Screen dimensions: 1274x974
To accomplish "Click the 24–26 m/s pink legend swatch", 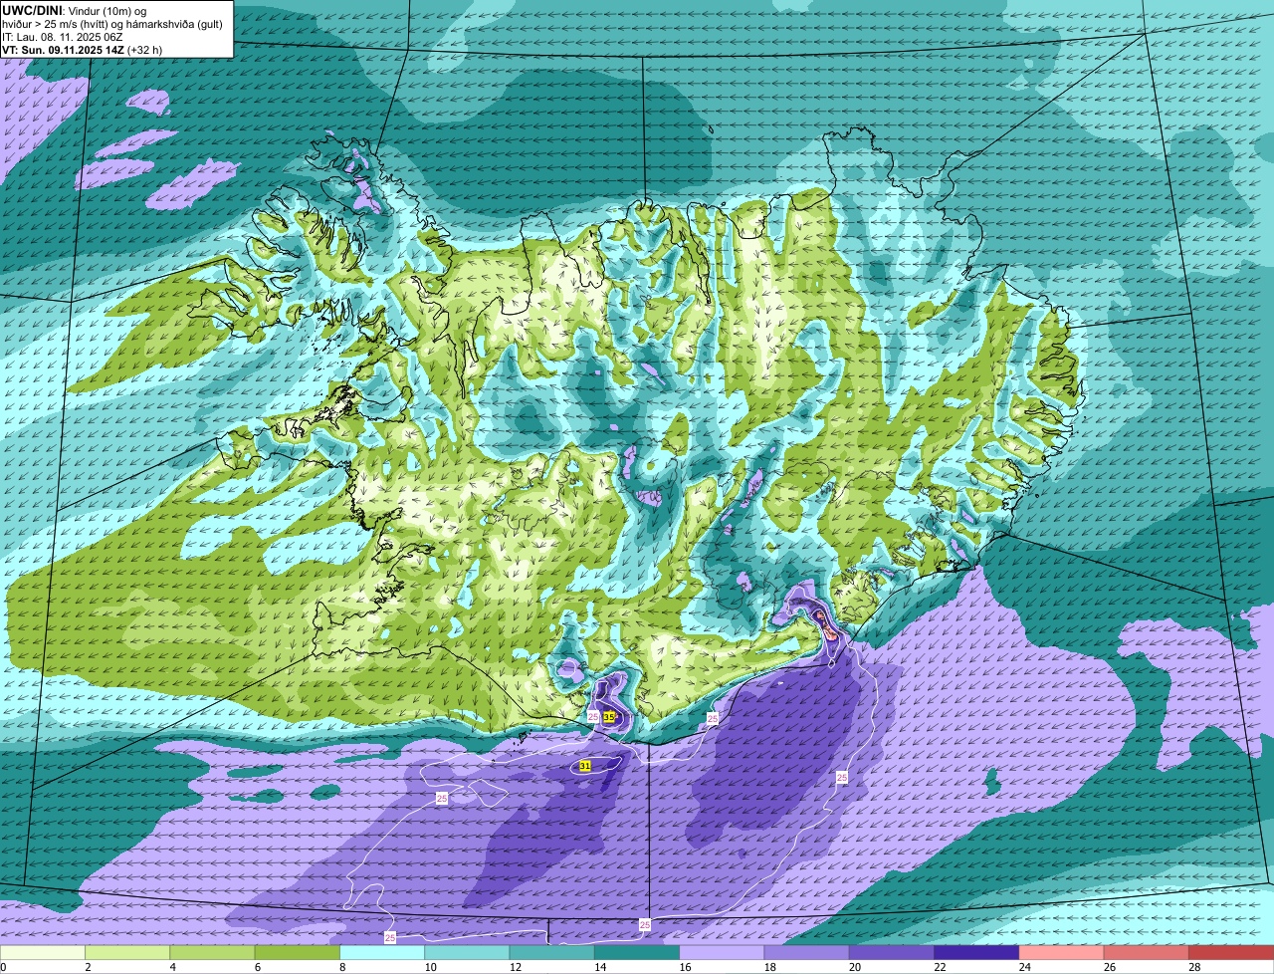I will [1062, 953].
